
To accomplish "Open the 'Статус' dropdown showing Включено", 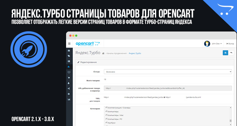I will click(168, 72).
